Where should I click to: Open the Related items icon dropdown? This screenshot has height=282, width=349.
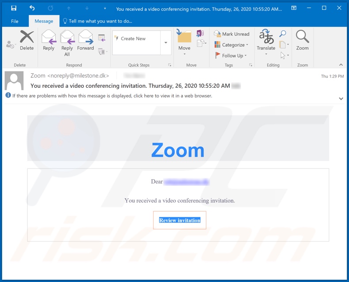[x=284, y=45]
